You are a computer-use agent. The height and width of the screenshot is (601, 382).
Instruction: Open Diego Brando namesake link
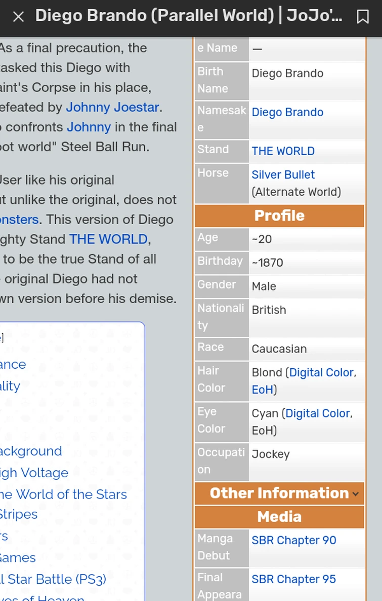pyautogui.click(x=287, y=112)
